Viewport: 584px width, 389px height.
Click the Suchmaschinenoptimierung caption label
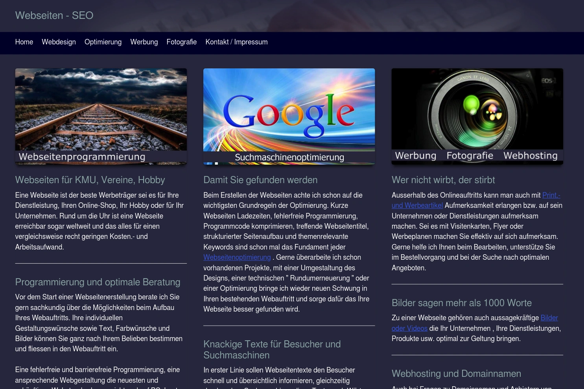click(289, 157)
